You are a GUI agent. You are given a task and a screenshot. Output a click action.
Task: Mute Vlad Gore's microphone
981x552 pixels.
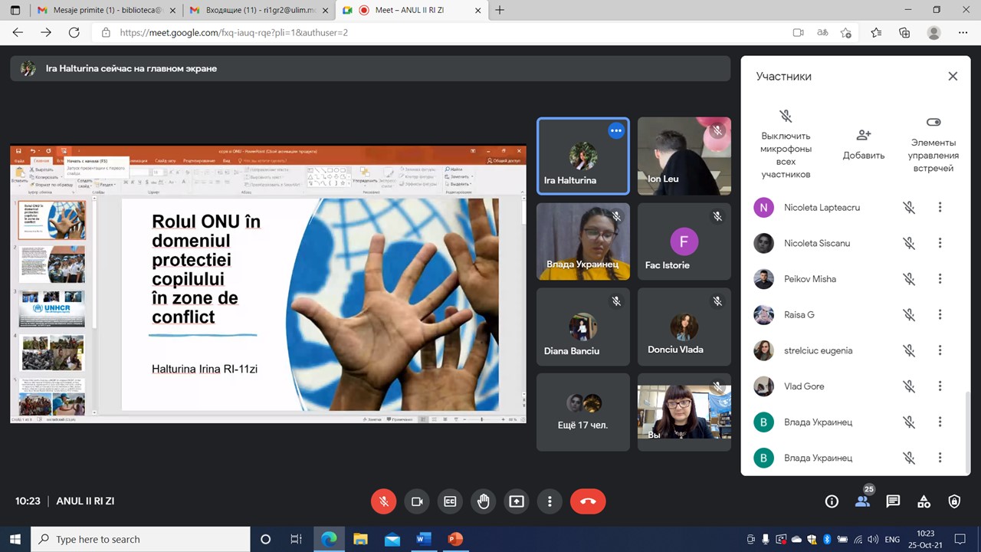tap(909, 386)
